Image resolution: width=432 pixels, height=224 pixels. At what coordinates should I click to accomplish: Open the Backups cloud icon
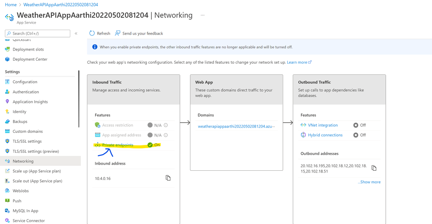[x=7, y=121]
